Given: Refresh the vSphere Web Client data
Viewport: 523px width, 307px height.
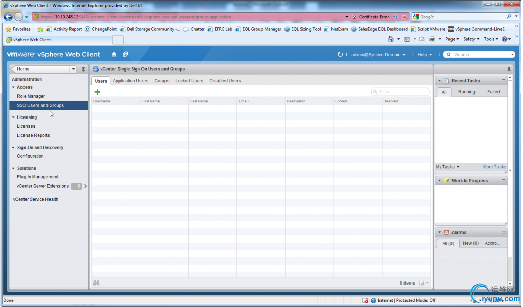Looking at the screenshot, I should (x=340, y=54).
